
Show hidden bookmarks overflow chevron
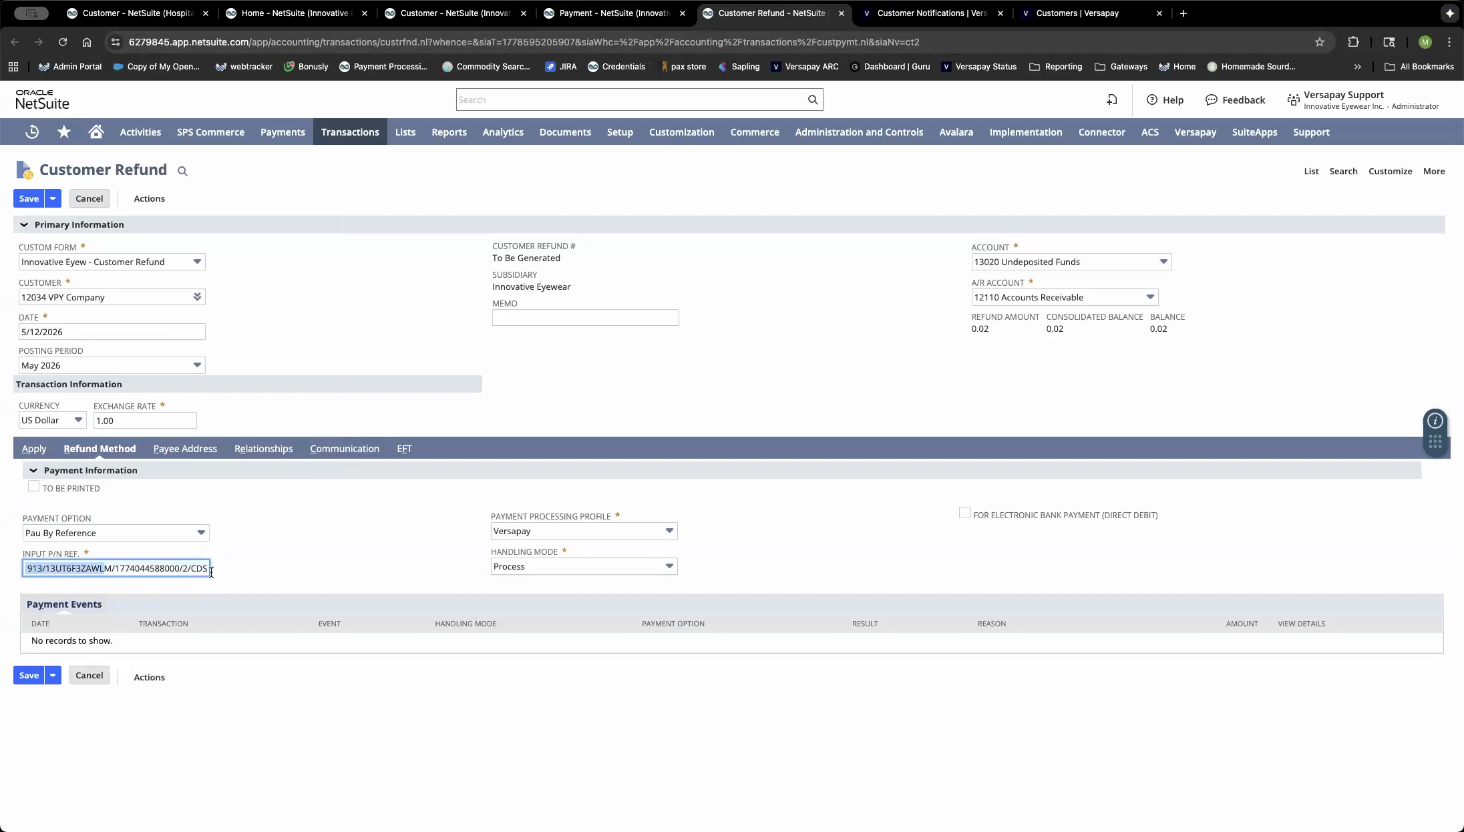pyautogui.click(x=1357, y=67)
